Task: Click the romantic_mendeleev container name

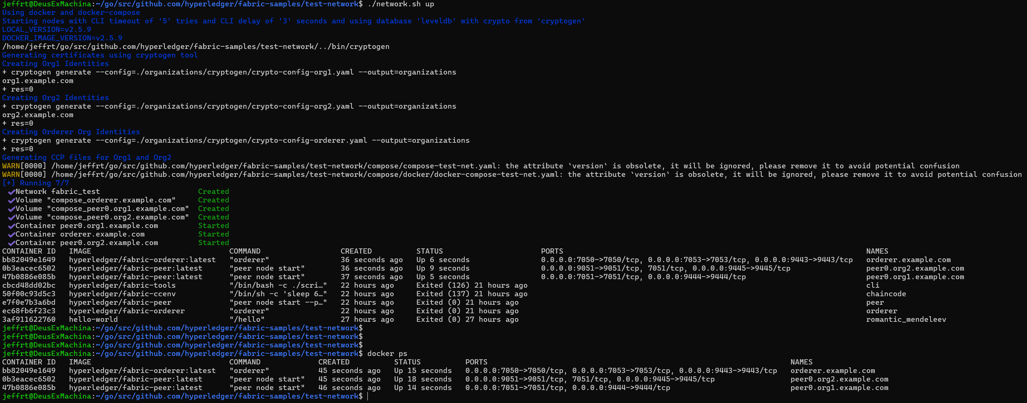Action: pyautogui.click(x=907, y=319)
